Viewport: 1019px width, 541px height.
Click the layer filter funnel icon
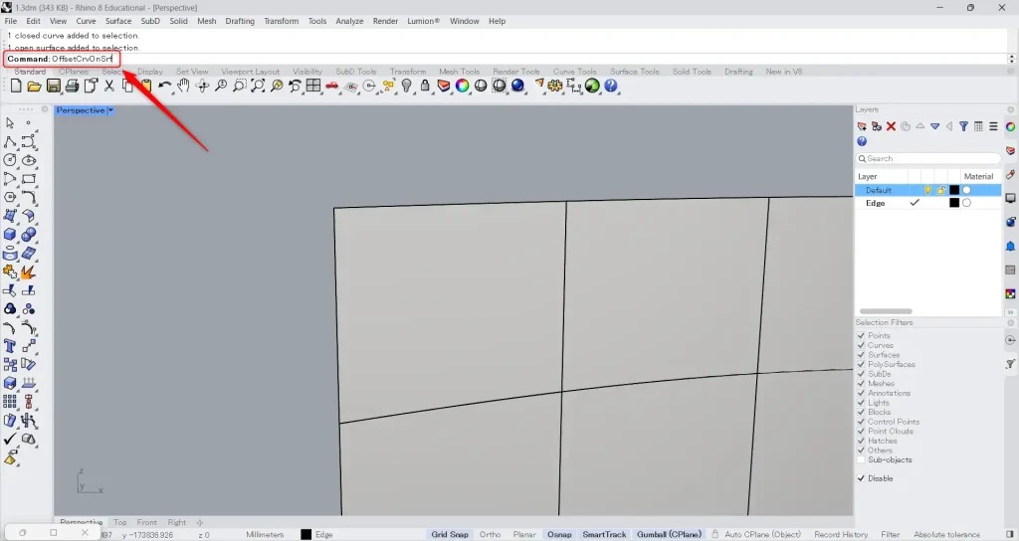(x=963, y=126)
